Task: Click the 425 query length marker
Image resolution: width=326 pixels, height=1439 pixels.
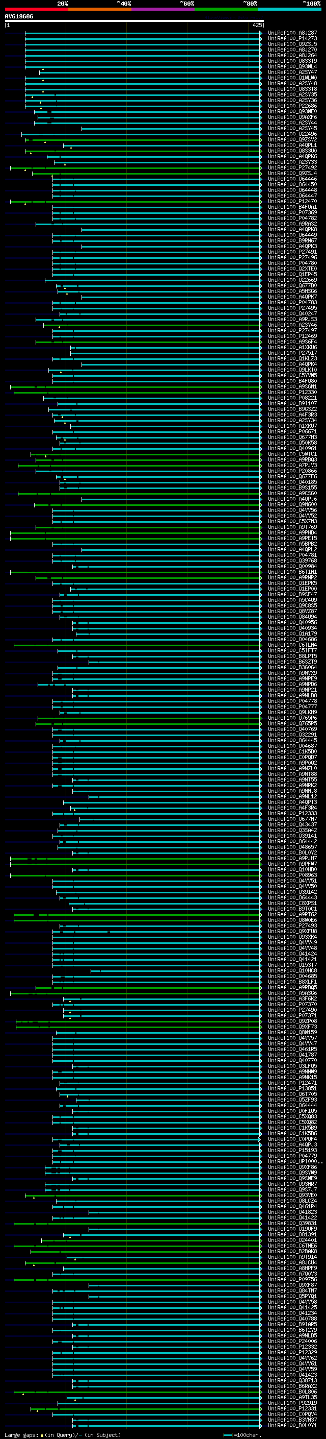Action: (x=257, y=25)
